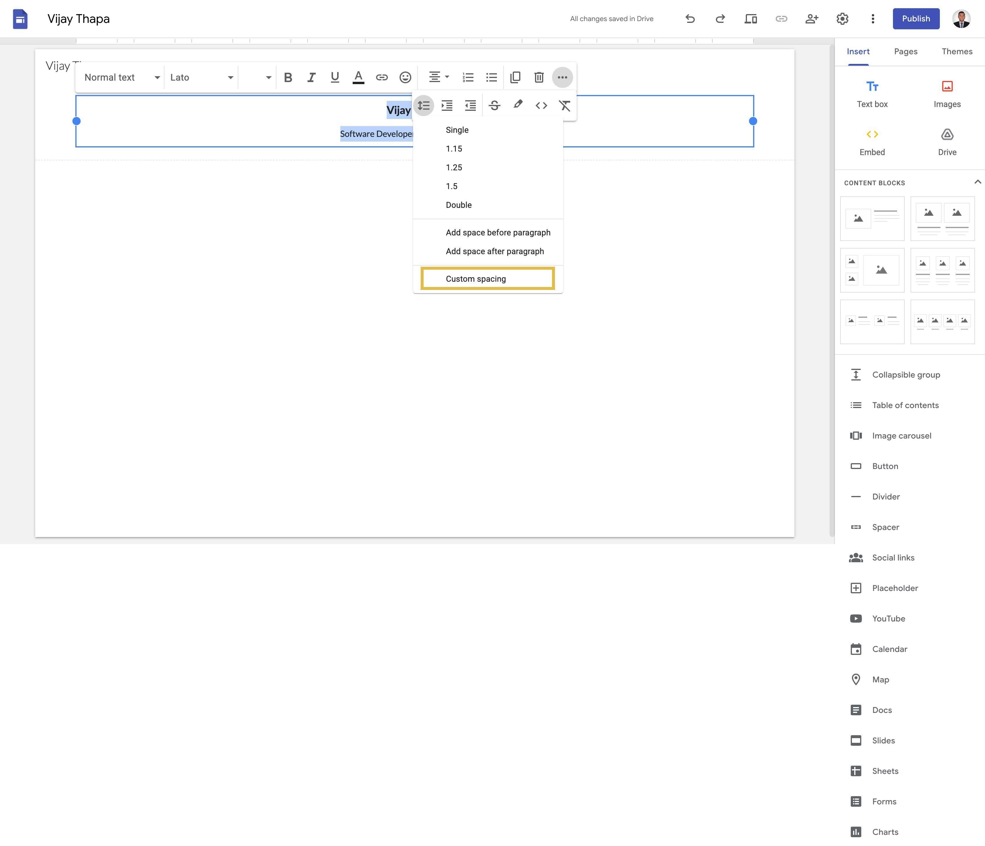Toggle bold formatting

point(288,77)
